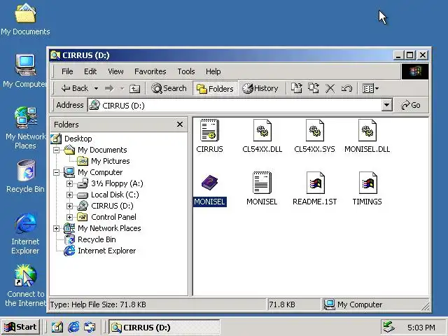This screenshot has width=448, height=336.
Task: Select the MONISEL text document icon
Action: coord(262,183)
